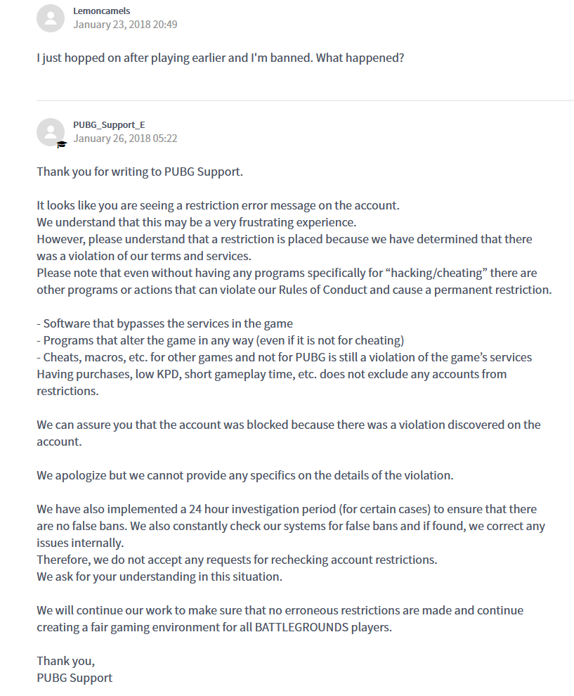Click the "24 hour investigation period" paragraph
This screenshot has height=696, width=574.
coord(287,509)
